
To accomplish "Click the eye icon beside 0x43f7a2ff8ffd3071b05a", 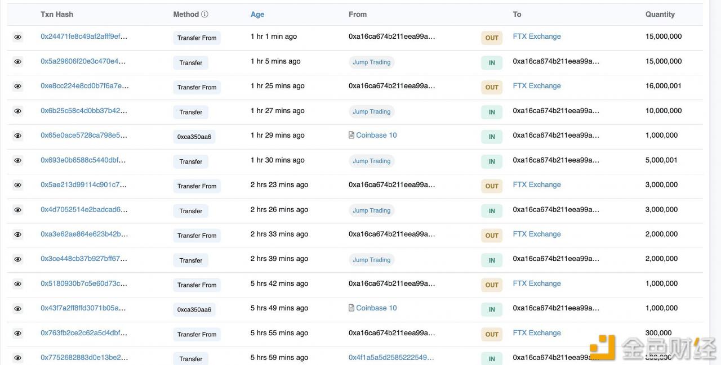I will coord(17,309).
